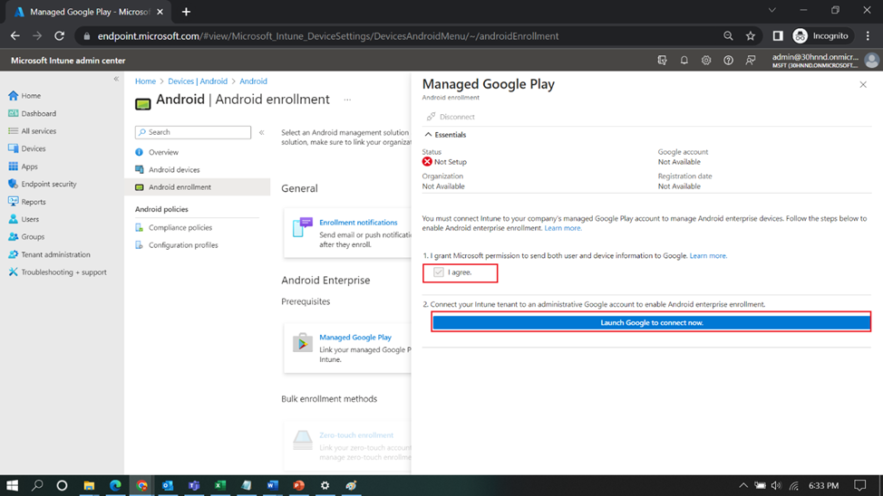Open Managed Google Play card link
Image resolution: width=883 pixels, height=496 pixels.
tap(355, 337)
